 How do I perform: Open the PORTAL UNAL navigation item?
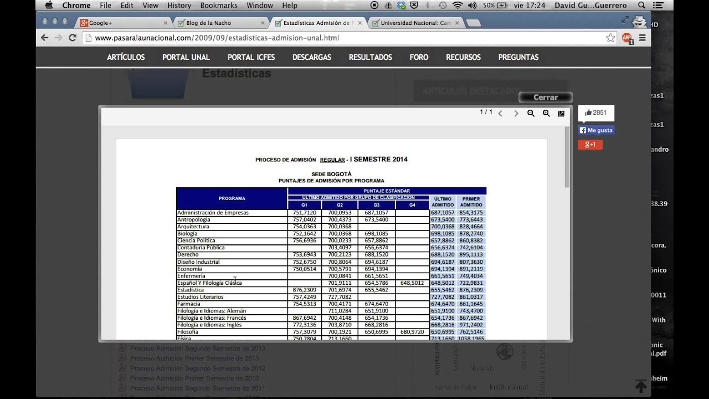(186, 57)
